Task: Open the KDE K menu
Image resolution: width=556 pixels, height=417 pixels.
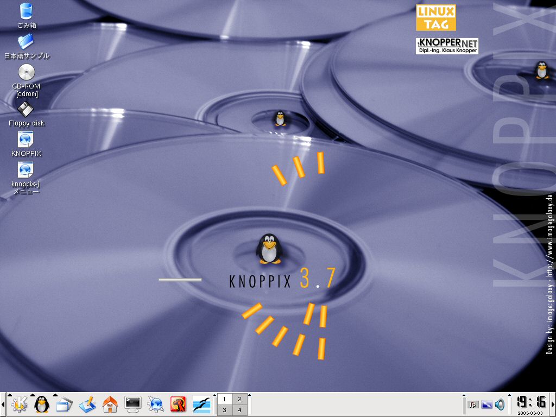Action: point(19,404)
